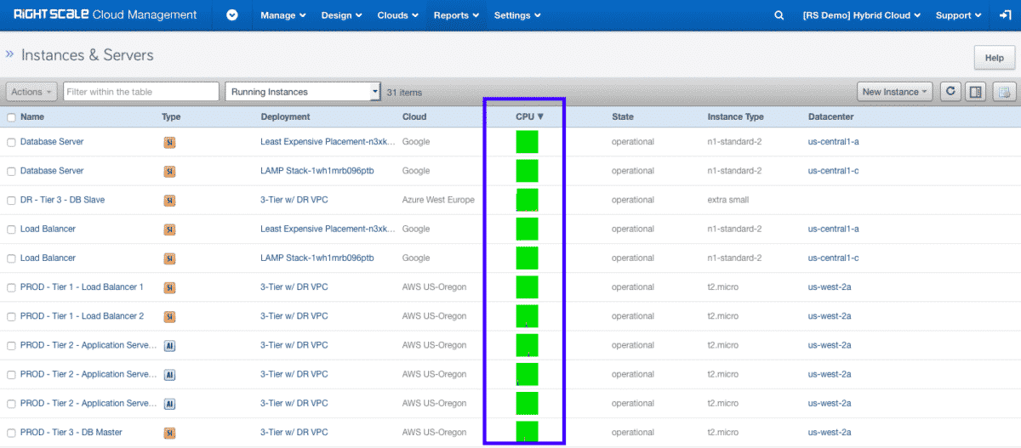Screen dimensions: 1021x448
Task: Click the Help button
Action: point(994,58)
